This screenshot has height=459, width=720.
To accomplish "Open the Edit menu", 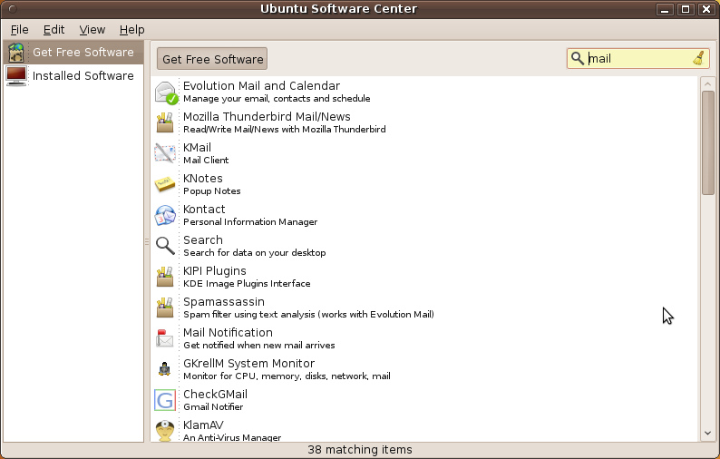I will pyautogui.click(x=54, y=30).
